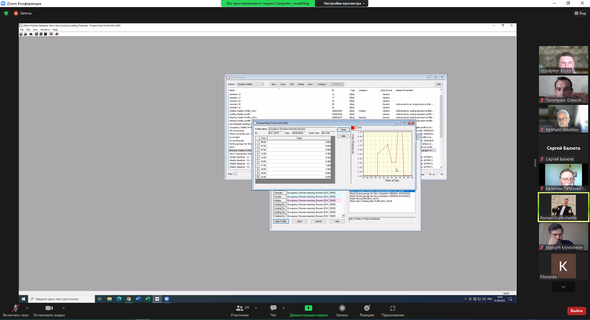Click the red chart color swatch
Image resolution: width=590 pixels, height=320 pixels.
pos(352,128)
